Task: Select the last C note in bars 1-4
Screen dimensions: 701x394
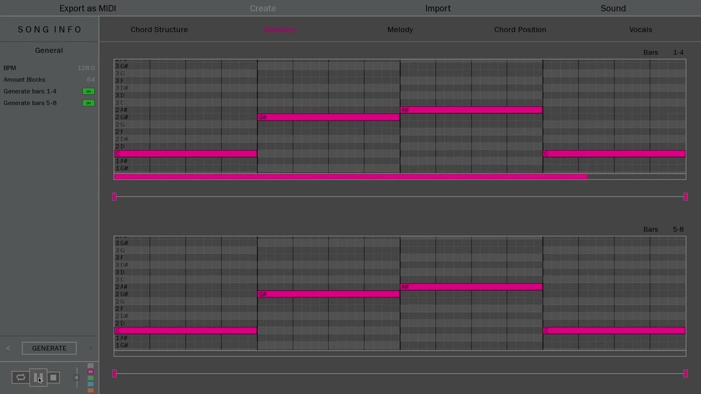Action: (x=614, y=154)
